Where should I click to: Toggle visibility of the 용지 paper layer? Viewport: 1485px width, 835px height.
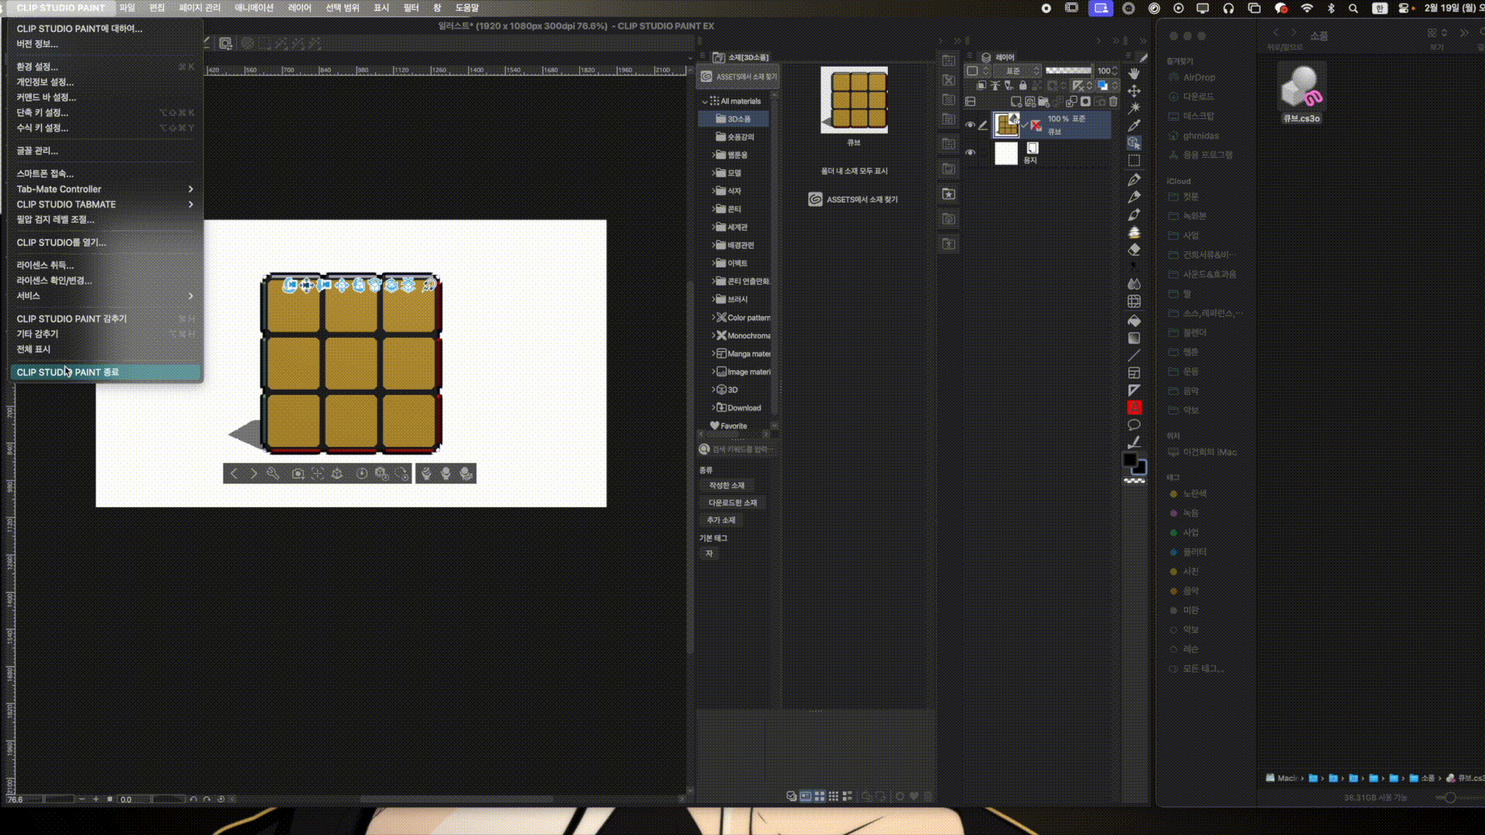click(x=970, y=153)
